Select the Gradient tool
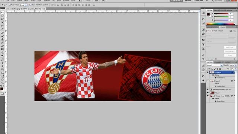This screenshot has height=134, width=238. (x=2, y=49)
